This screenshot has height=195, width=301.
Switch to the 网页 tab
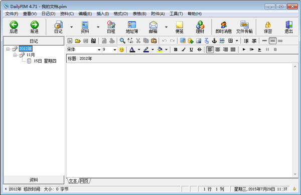click(x=84, y=181)
